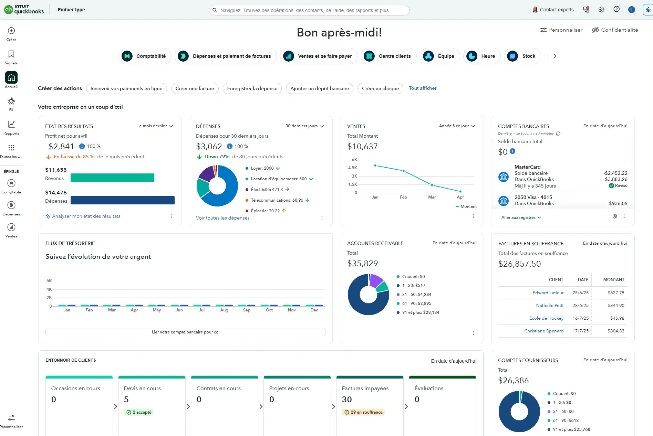Open customer Edward Lafleur link
This screenshot has width=653, height=436.
click(x=548, y=293)
